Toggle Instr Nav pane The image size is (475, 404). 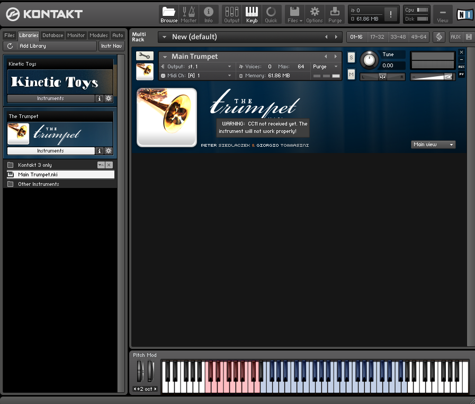(111, 46)
